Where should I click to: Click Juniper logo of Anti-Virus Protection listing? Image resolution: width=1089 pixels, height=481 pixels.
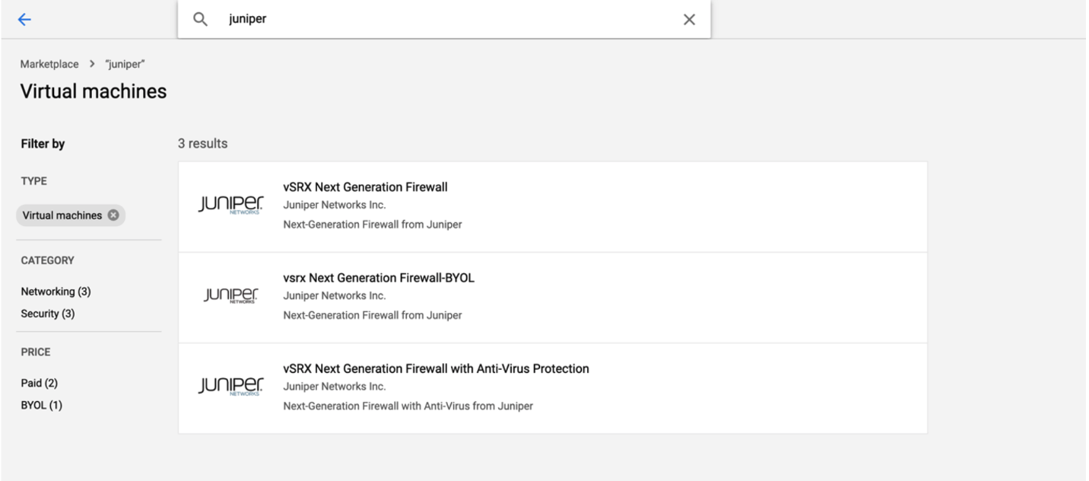pos(231,387)
